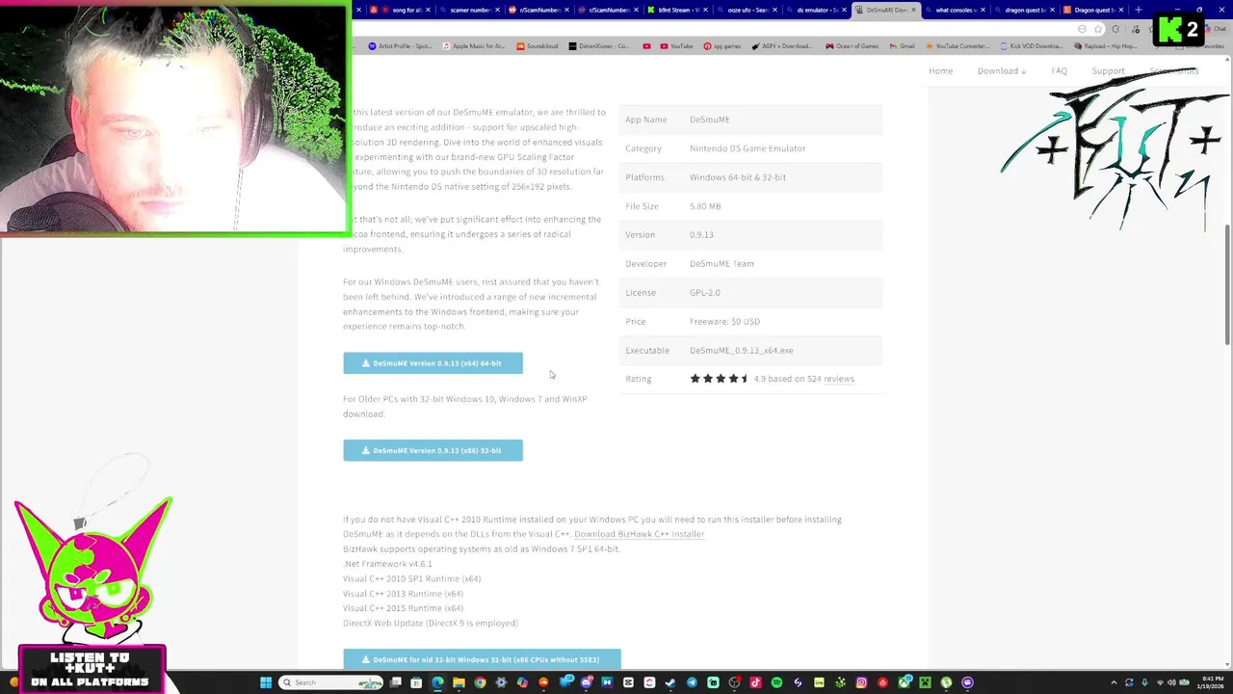This screenshot has height=694, width=1233.
Task: Click 'Nintendo DS Game Emulator' category value
Action: click(748, 148)
